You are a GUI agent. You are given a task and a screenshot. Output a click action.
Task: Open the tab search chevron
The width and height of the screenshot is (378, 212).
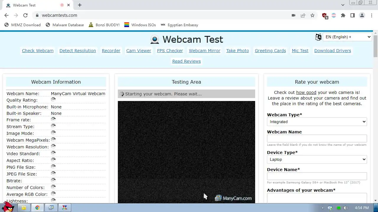[x=343, y=5]
